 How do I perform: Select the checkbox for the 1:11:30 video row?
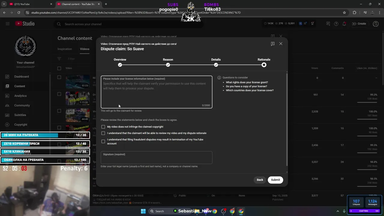[x=59, y=94]
